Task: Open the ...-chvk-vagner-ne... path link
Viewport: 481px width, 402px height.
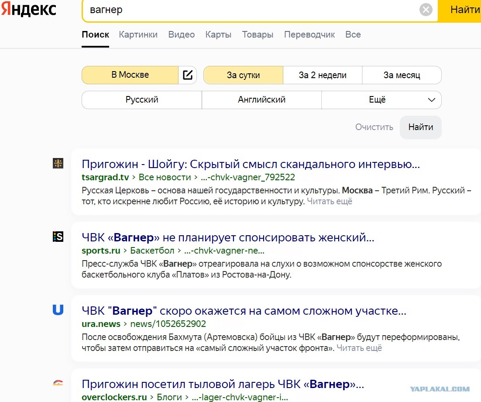Action: click(224, 251)
